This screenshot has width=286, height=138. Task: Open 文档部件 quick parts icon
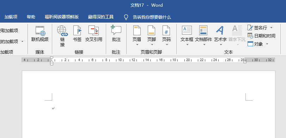pos(203,30)
